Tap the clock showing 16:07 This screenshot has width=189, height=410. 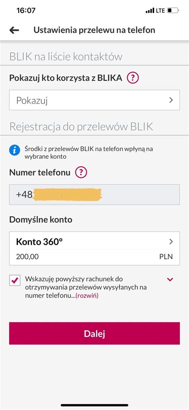click(26, 10)
